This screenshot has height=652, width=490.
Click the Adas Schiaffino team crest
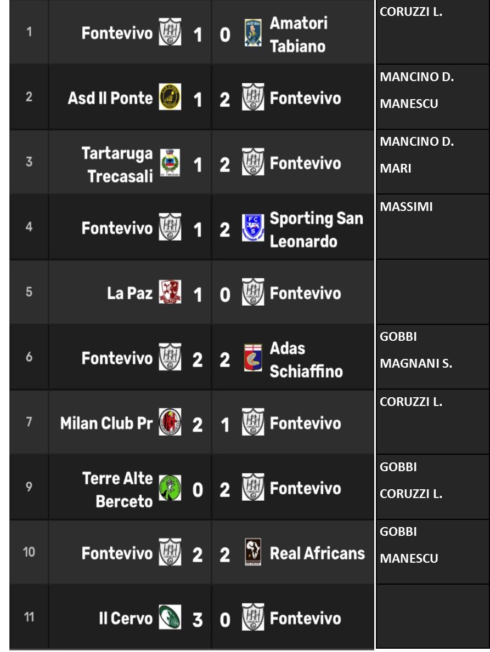pyautogui.click(x=253, y=357)
